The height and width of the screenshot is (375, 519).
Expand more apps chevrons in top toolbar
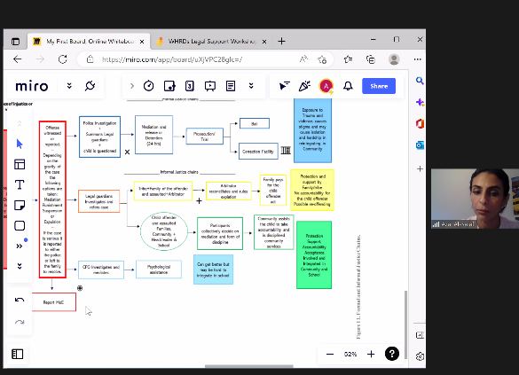click(x=251, y=86)
